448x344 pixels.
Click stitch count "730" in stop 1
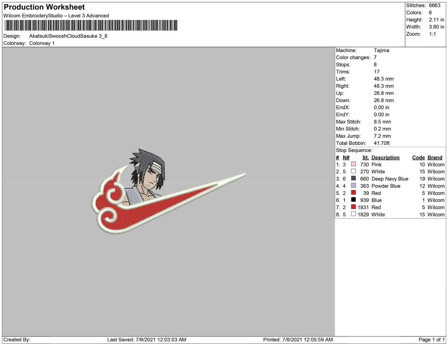coord(365,165)
